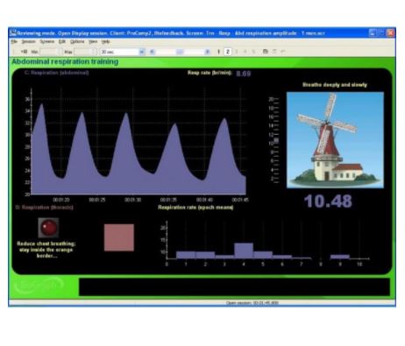Open the Edit menu
The width and height of the screenshot is (405, 346).
[x=62, y=42]
